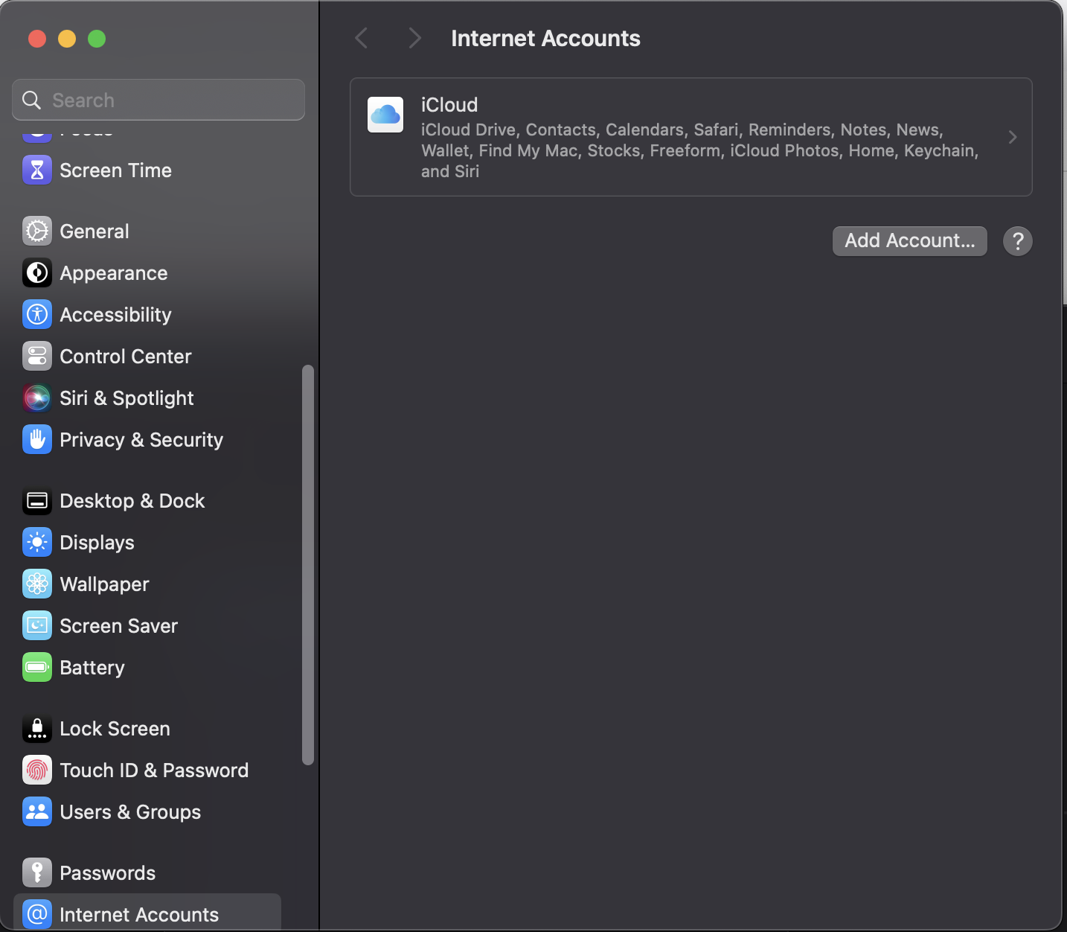Open General settings via gear icon
This screenshot has height=932, width=1067.
[37, 232]
